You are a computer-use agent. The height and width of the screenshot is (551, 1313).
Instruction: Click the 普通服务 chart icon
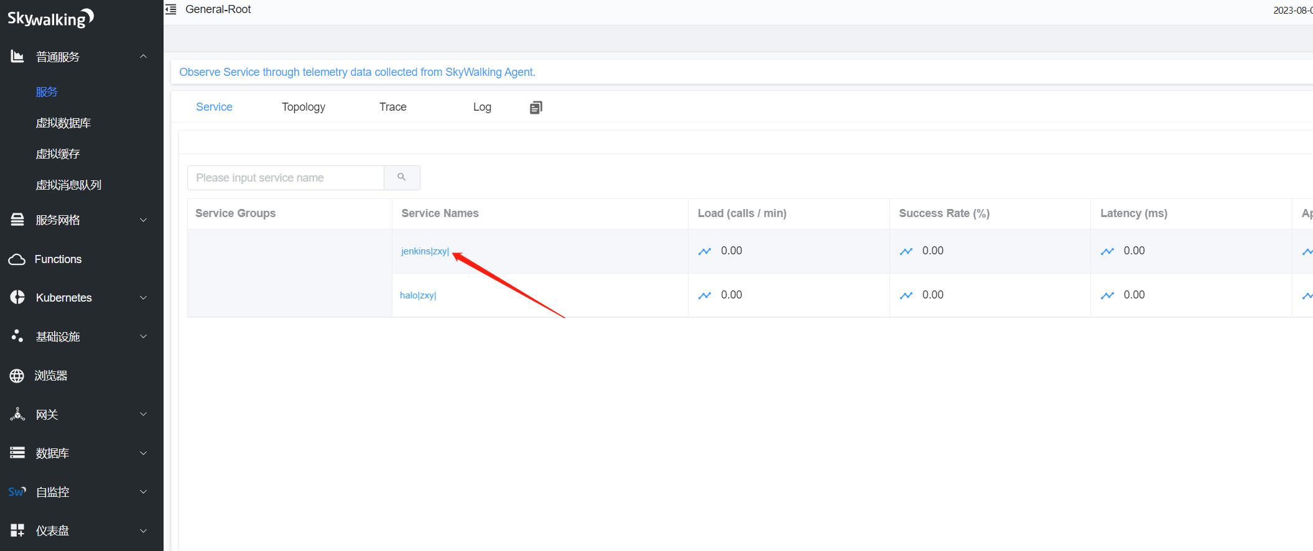pyautogui.click(x=17, y=57)
